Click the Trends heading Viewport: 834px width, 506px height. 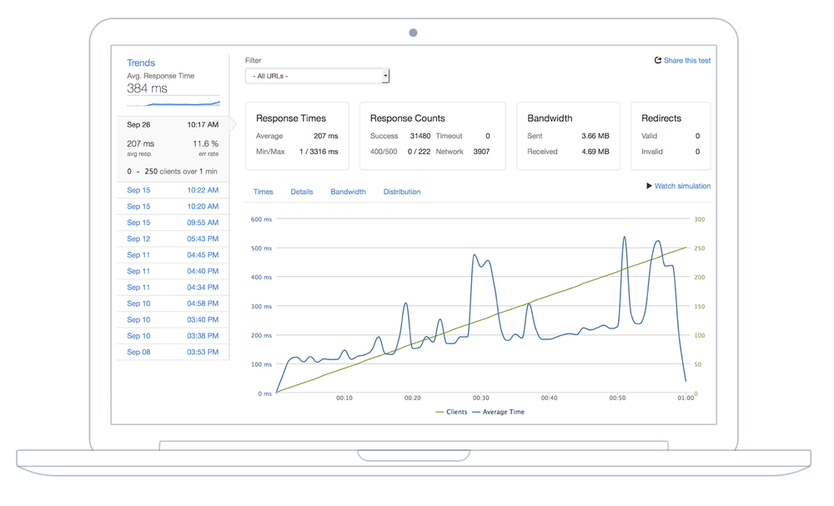pyautogui.click(x=141, y=63)
